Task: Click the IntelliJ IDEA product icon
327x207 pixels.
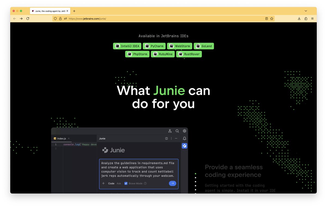Action: click(117, 46)
